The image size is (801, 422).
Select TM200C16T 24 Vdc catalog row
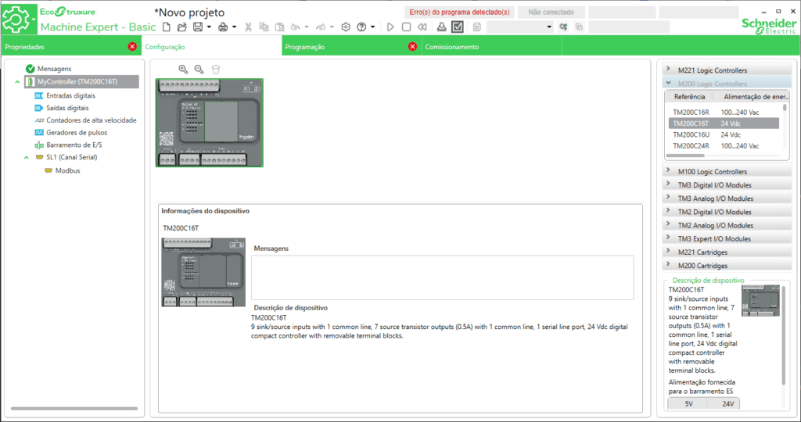click(724, 123)
